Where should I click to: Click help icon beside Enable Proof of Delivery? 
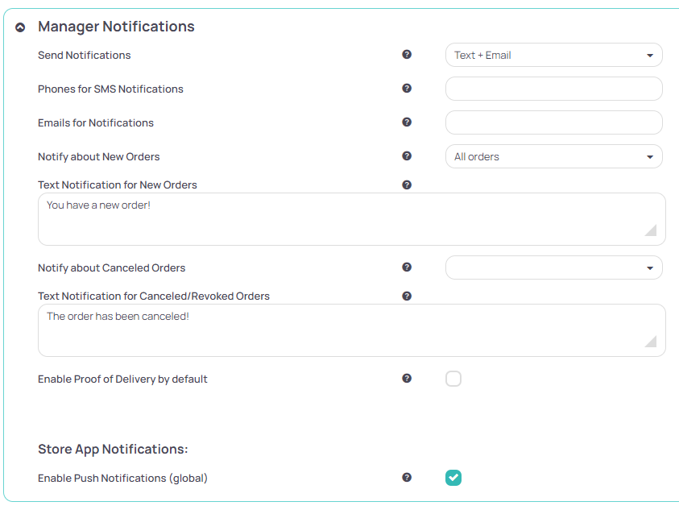[x=407, y=379]
